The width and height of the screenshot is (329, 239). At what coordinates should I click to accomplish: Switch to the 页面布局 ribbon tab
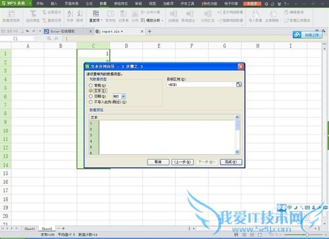pyautogui.click(x=72, y=4)
